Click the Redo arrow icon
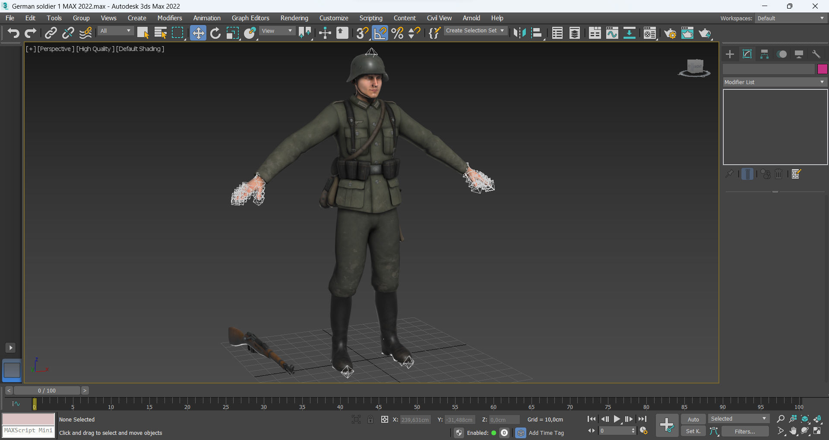The width and height of the screenshot is (829, 440). (30, 33)
